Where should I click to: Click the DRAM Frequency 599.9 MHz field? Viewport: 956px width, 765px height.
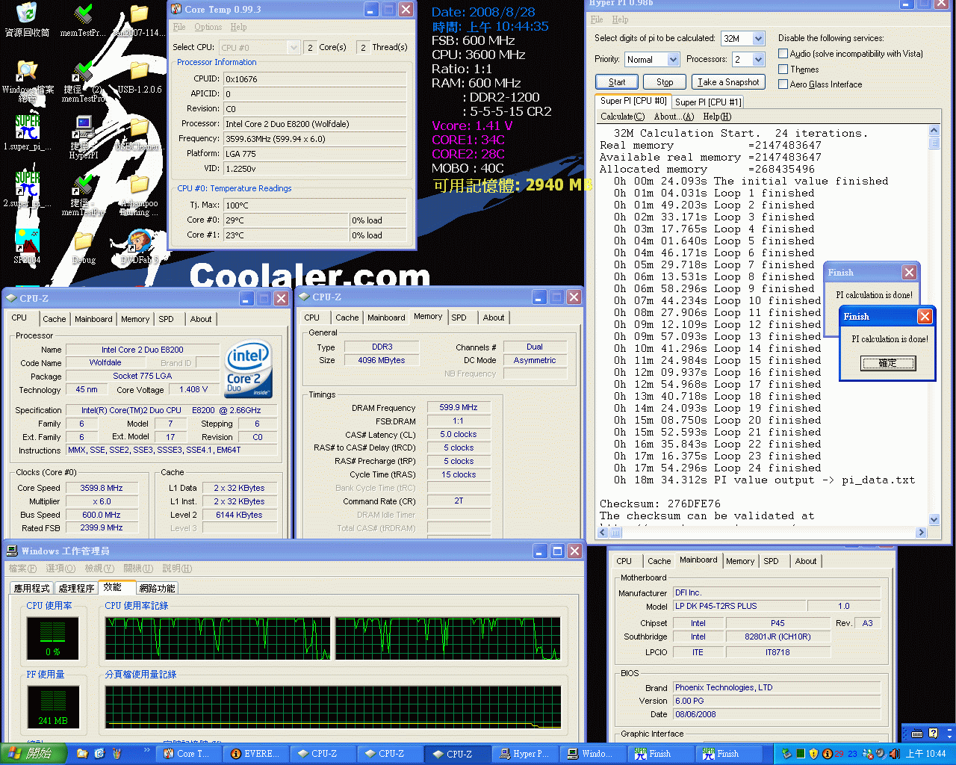459,407
